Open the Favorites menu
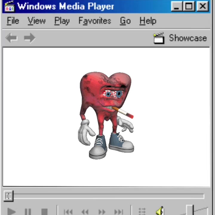The height and width of the screenshot is (215, 215). [95, 21]
